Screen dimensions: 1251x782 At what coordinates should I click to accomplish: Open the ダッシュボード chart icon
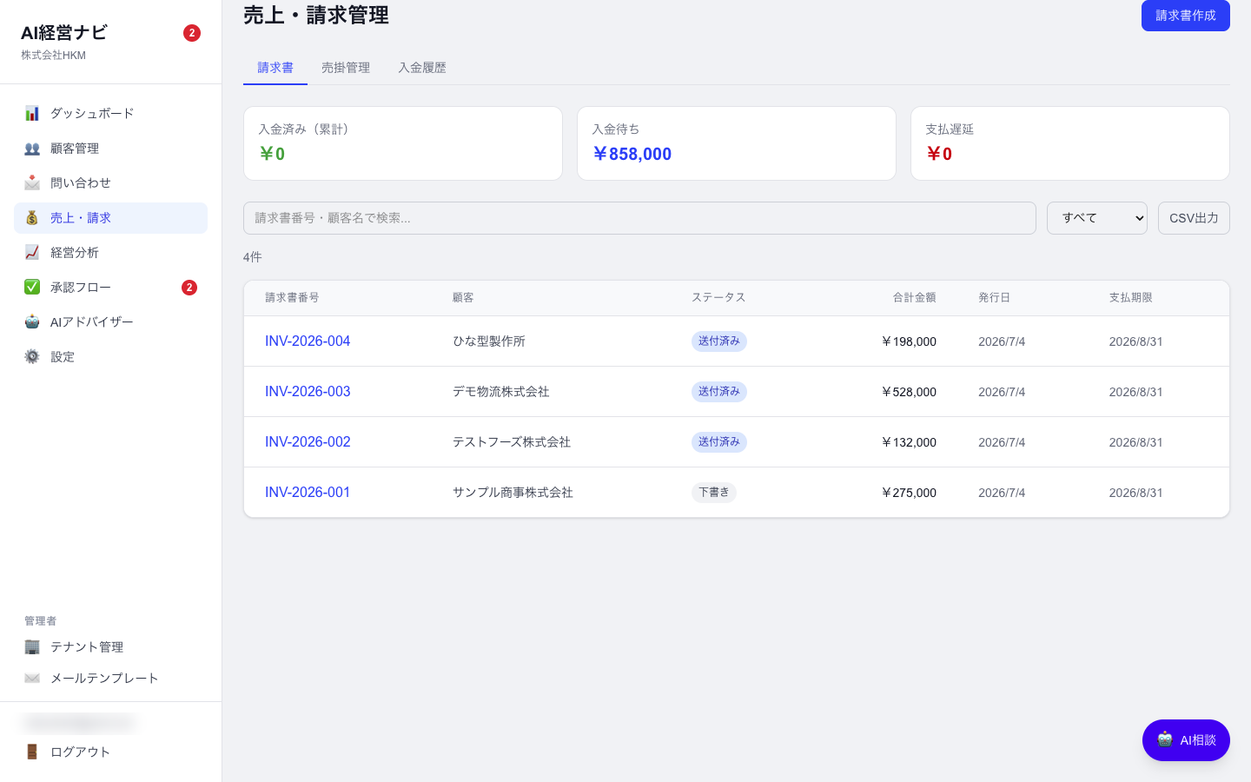(32, 113)
